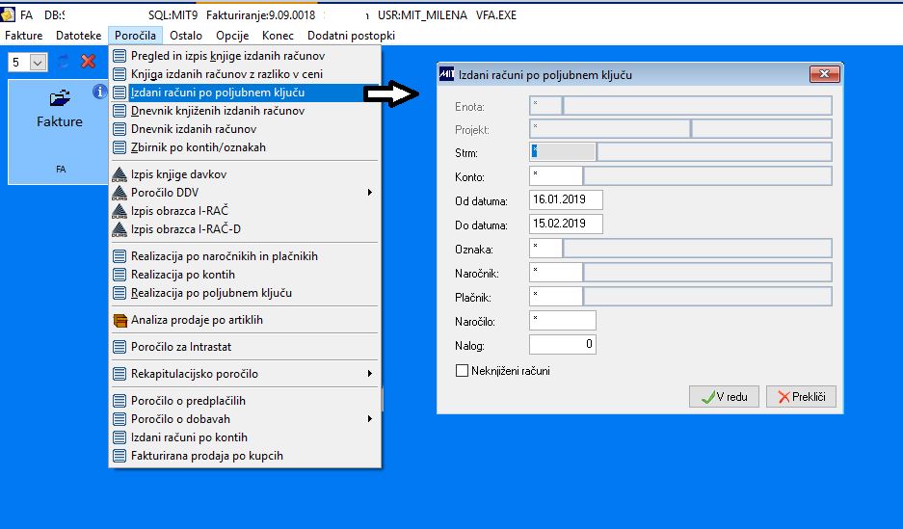The height and width of the screenshot is (529, 903).
Task: Expand the Rekapitulacijsko poročilo submenu
Action: coord(370,374)
